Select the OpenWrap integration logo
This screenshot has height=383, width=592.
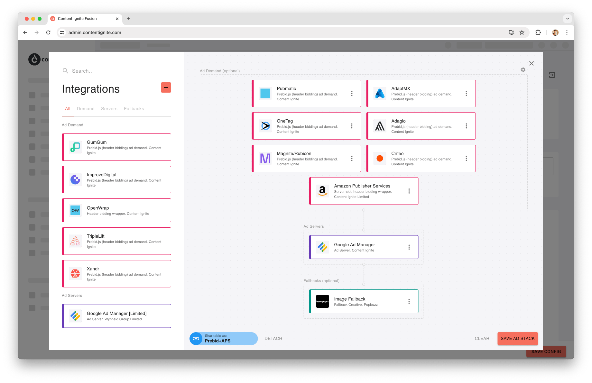[75, 210]
